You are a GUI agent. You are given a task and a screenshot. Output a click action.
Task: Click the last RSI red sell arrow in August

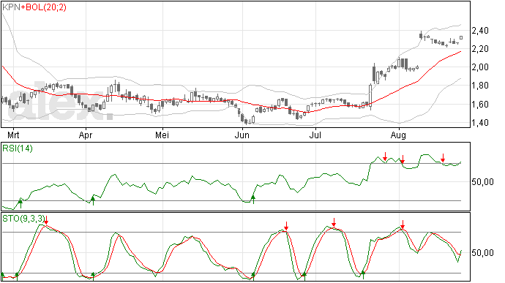tap(443, 158)
